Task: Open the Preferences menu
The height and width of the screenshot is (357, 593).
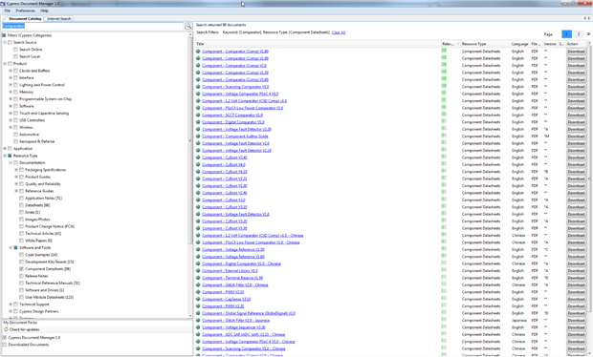Action: pyautogui.click(x=25, y=10)
